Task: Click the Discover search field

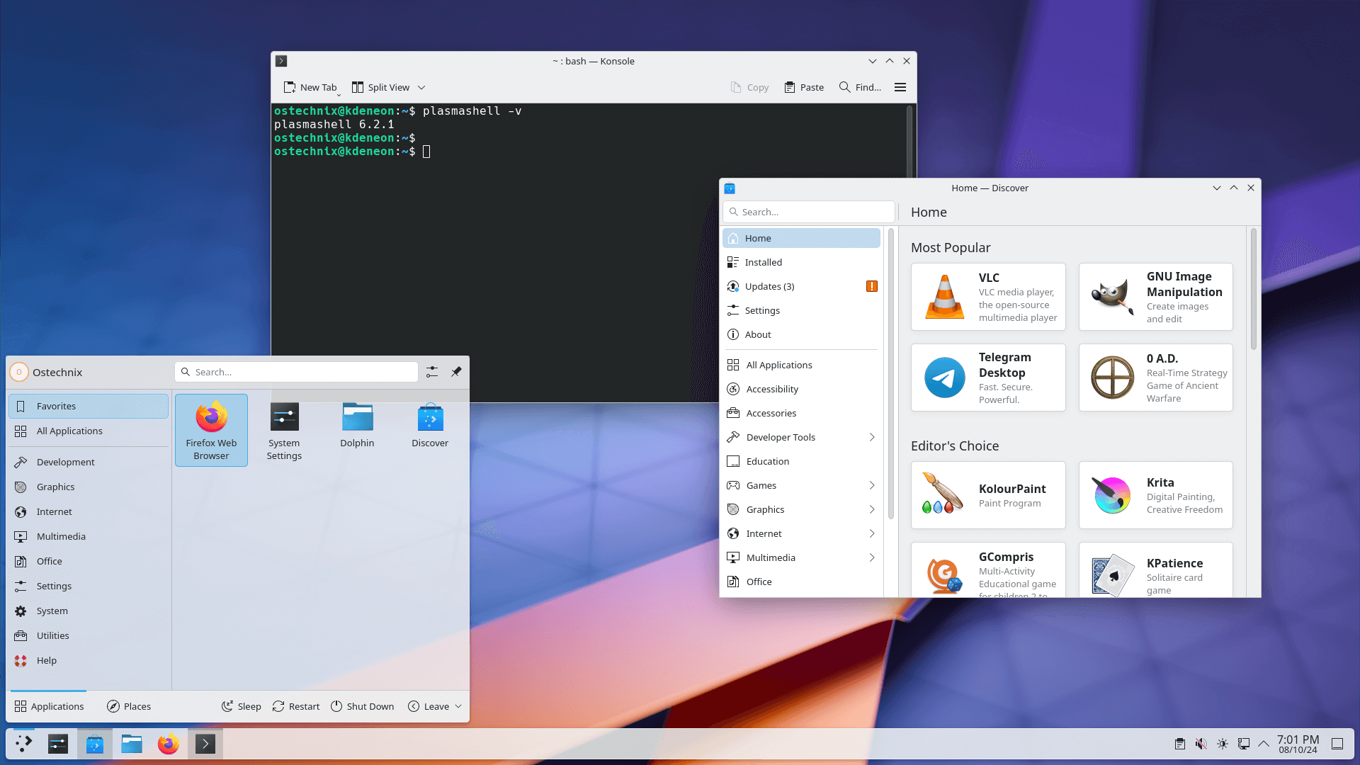Action: click(x=809, y=212)
